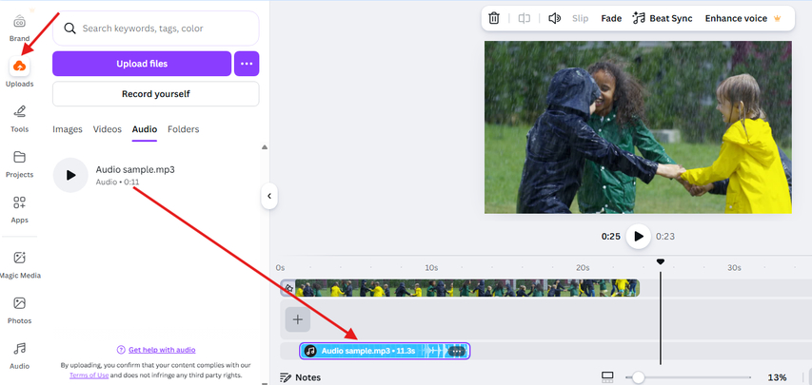Click the playhead marker on the timeline

(661, 261)
